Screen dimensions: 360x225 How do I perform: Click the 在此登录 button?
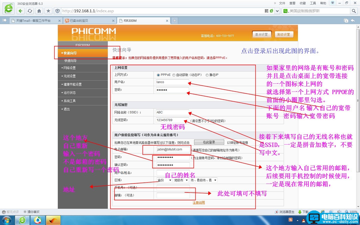(209, 142)
